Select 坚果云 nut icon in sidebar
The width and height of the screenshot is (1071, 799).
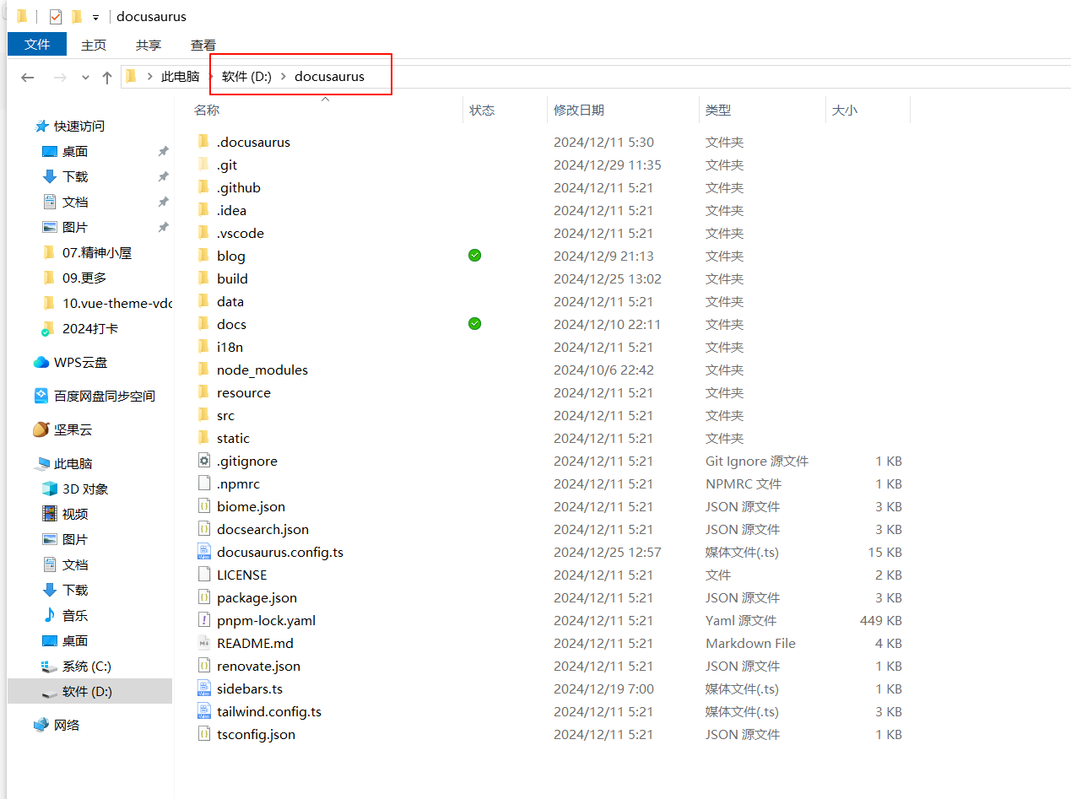41,429
